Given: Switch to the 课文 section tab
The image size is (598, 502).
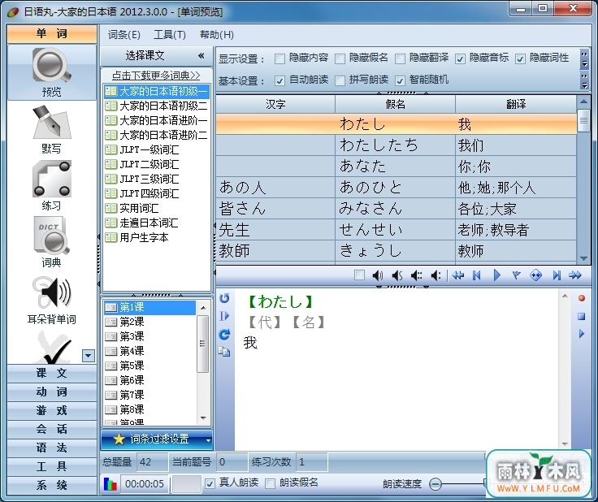Looking at the screenshot, I should [x=52, y=373].
